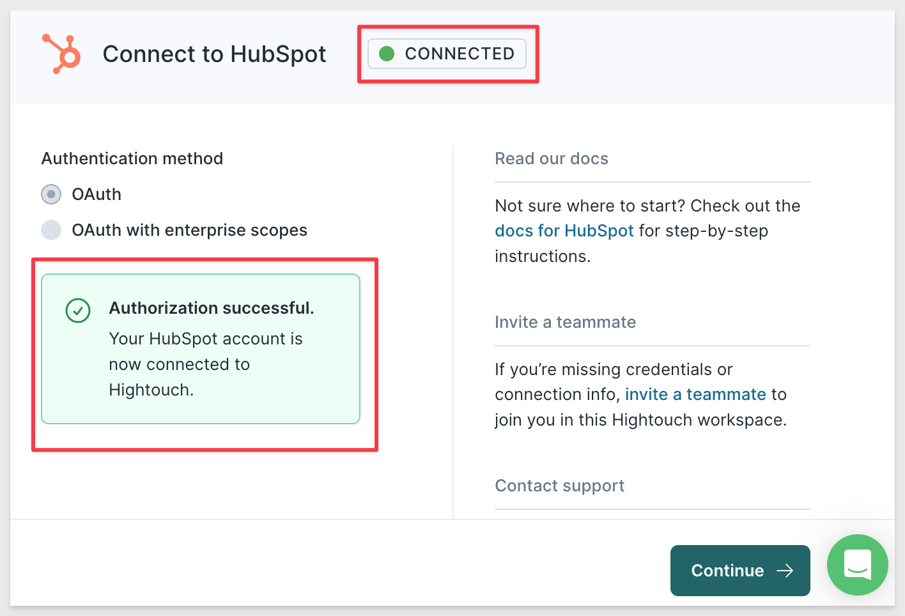This screenshot has width=905, height=616.
Task: Click the Authorization successful heading
Action: [x=212, y=308]
